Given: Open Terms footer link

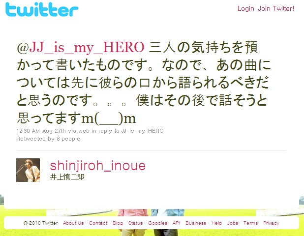Looking at the screenshot, I should click(250, 223).
